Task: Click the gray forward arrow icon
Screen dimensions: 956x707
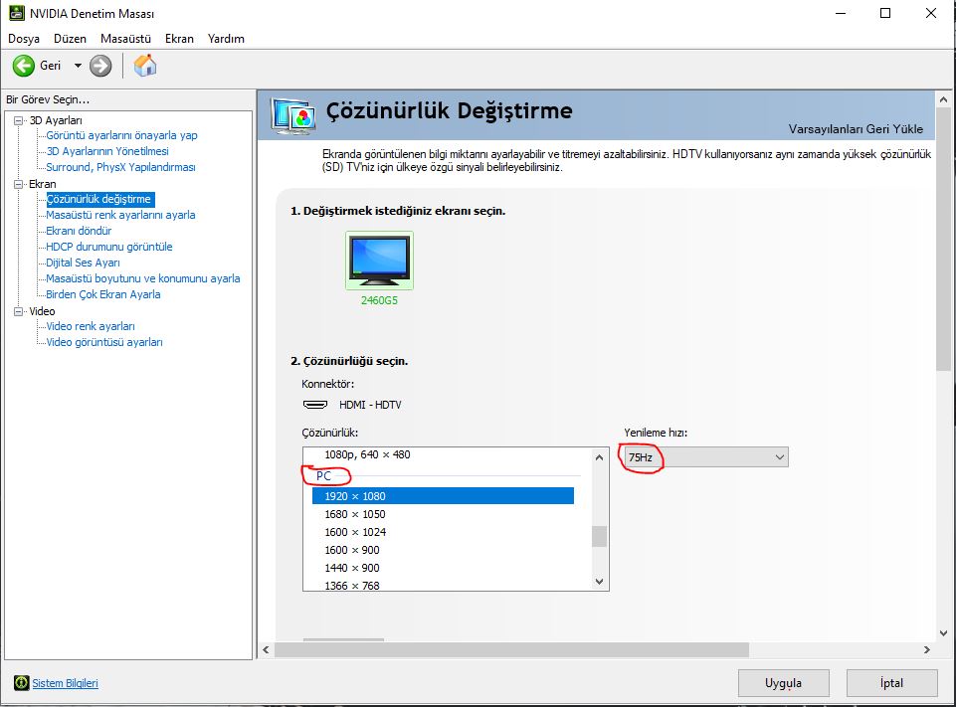Action: pyautogui.click(x=100, y=66)
